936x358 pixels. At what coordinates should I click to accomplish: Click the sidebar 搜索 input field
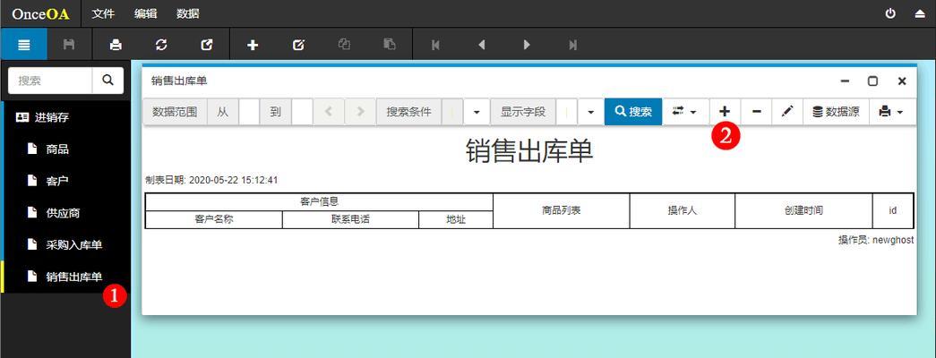coord(50,80)
